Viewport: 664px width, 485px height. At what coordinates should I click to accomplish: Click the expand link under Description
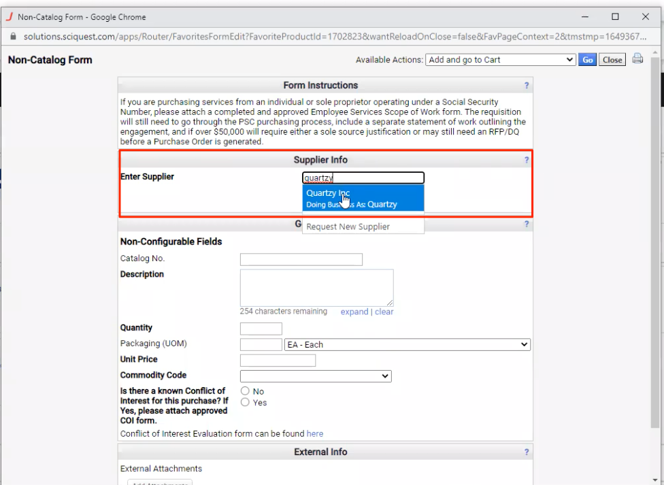354,312
